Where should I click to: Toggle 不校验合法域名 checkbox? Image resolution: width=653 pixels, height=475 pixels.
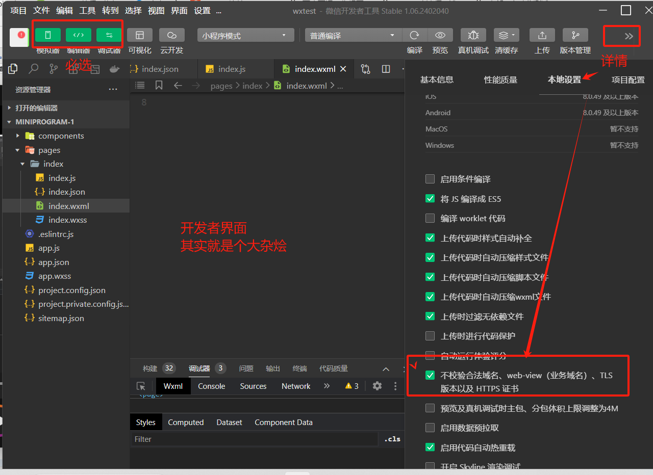pyautogui.click(x=430, y=375)
